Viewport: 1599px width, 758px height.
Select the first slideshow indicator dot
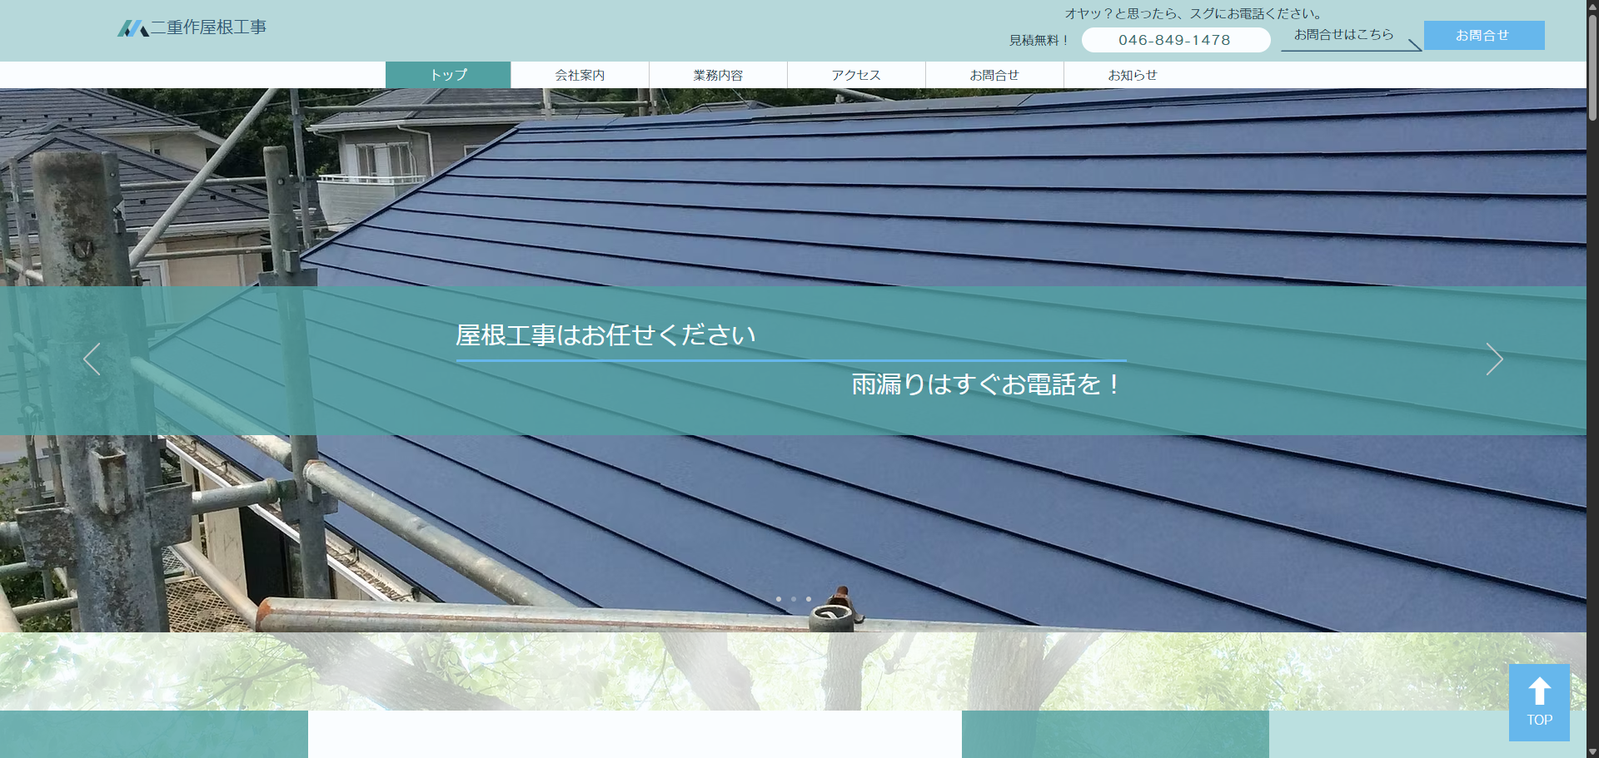coord(779,599)
